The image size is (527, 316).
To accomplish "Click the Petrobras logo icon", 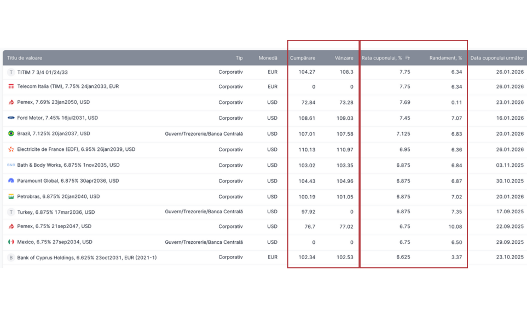I will click(x=11, y=196).
